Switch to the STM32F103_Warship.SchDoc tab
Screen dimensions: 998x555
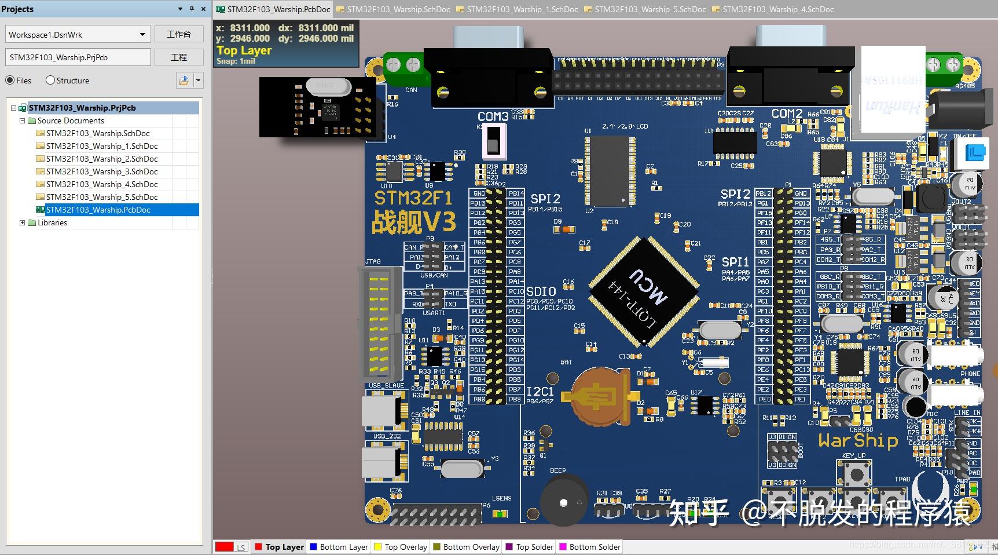(x=393, y=9)
